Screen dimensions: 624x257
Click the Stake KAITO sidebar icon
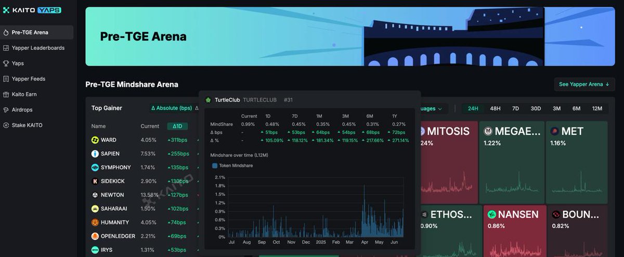point(6,125)
